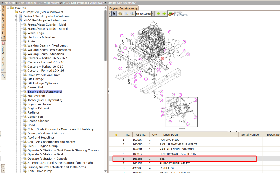Open Walking Beam – Fixed Length
The image size is (280, 173).
click(x=48, y=45)
